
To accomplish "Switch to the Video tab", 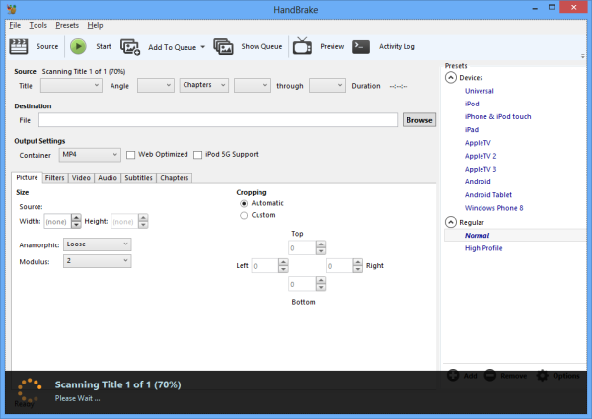I will tap(81, 178).
